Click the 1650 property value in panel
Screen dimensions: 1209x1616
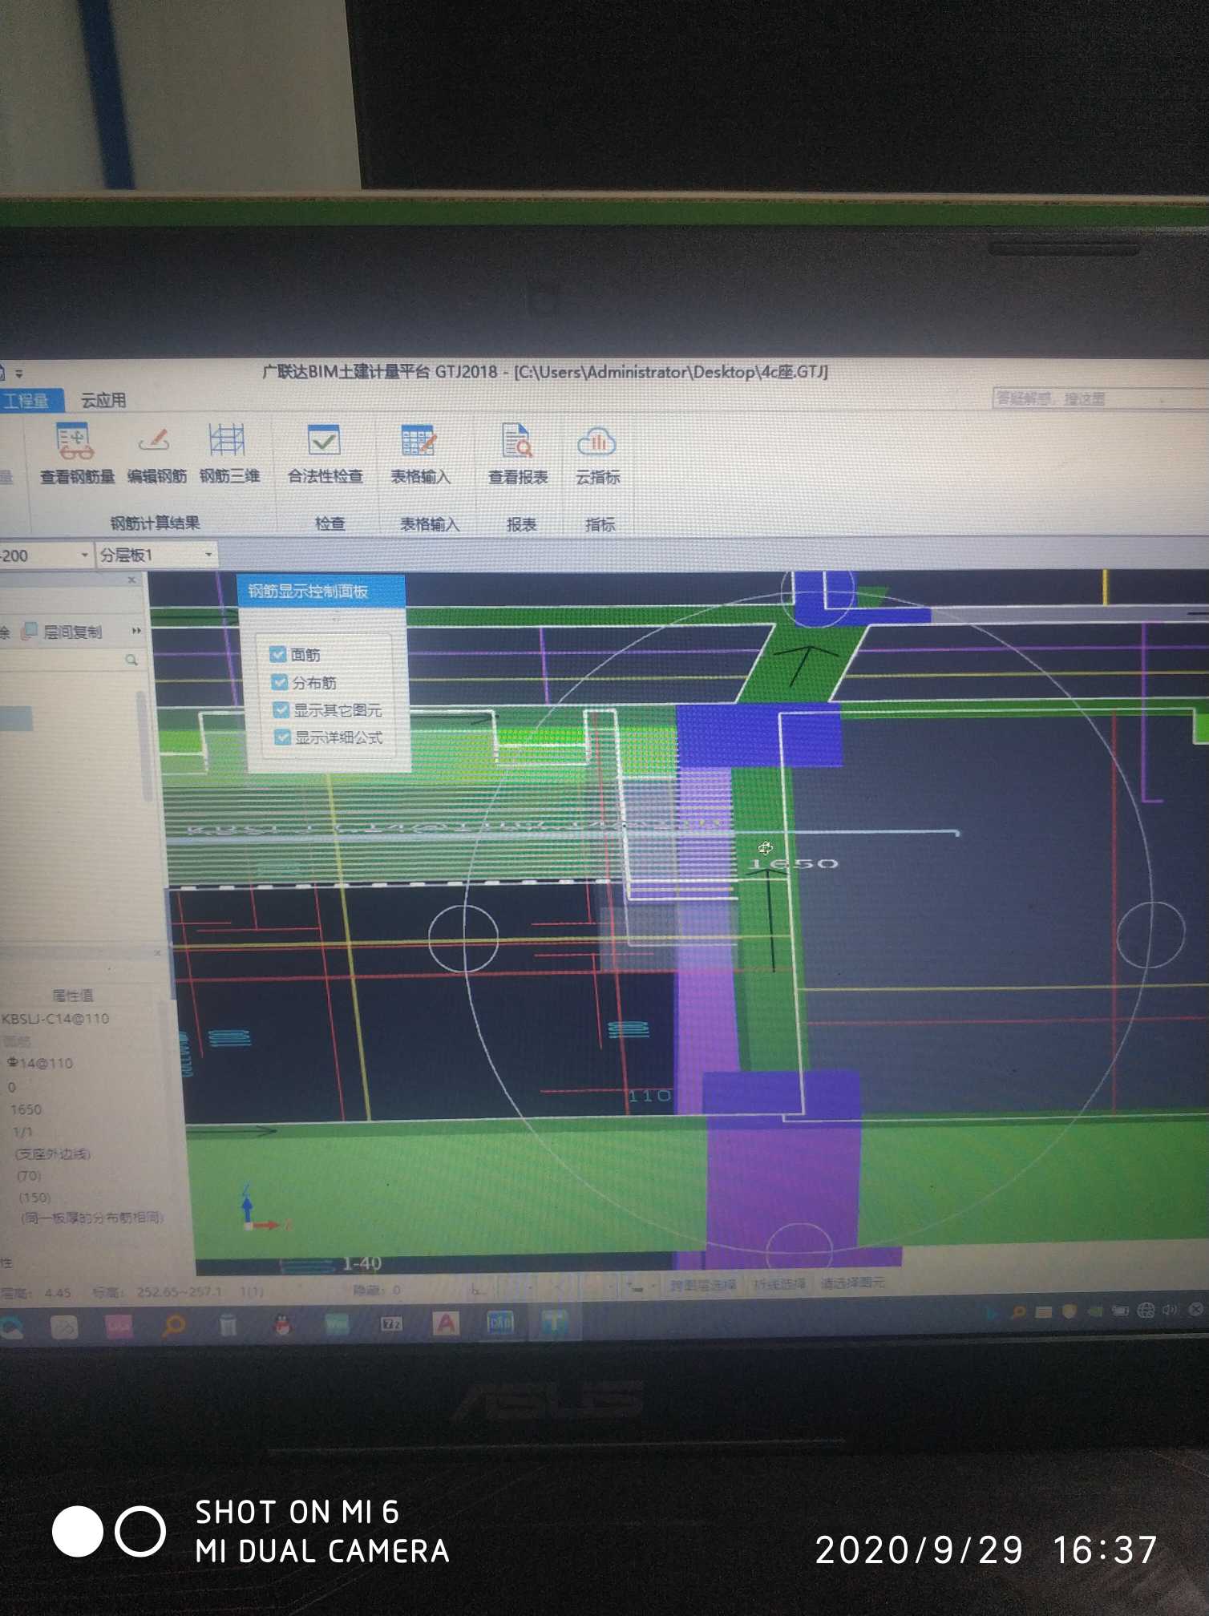[x=26, y=1109]
